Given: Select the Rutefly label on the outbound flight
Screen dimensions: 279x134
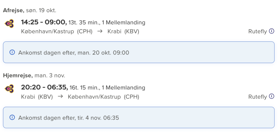Looking at the screenshot, I should (x=258, y=31).
